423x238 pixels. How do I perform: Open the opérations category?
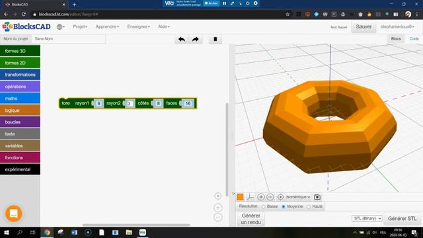(x=20, y=87)
